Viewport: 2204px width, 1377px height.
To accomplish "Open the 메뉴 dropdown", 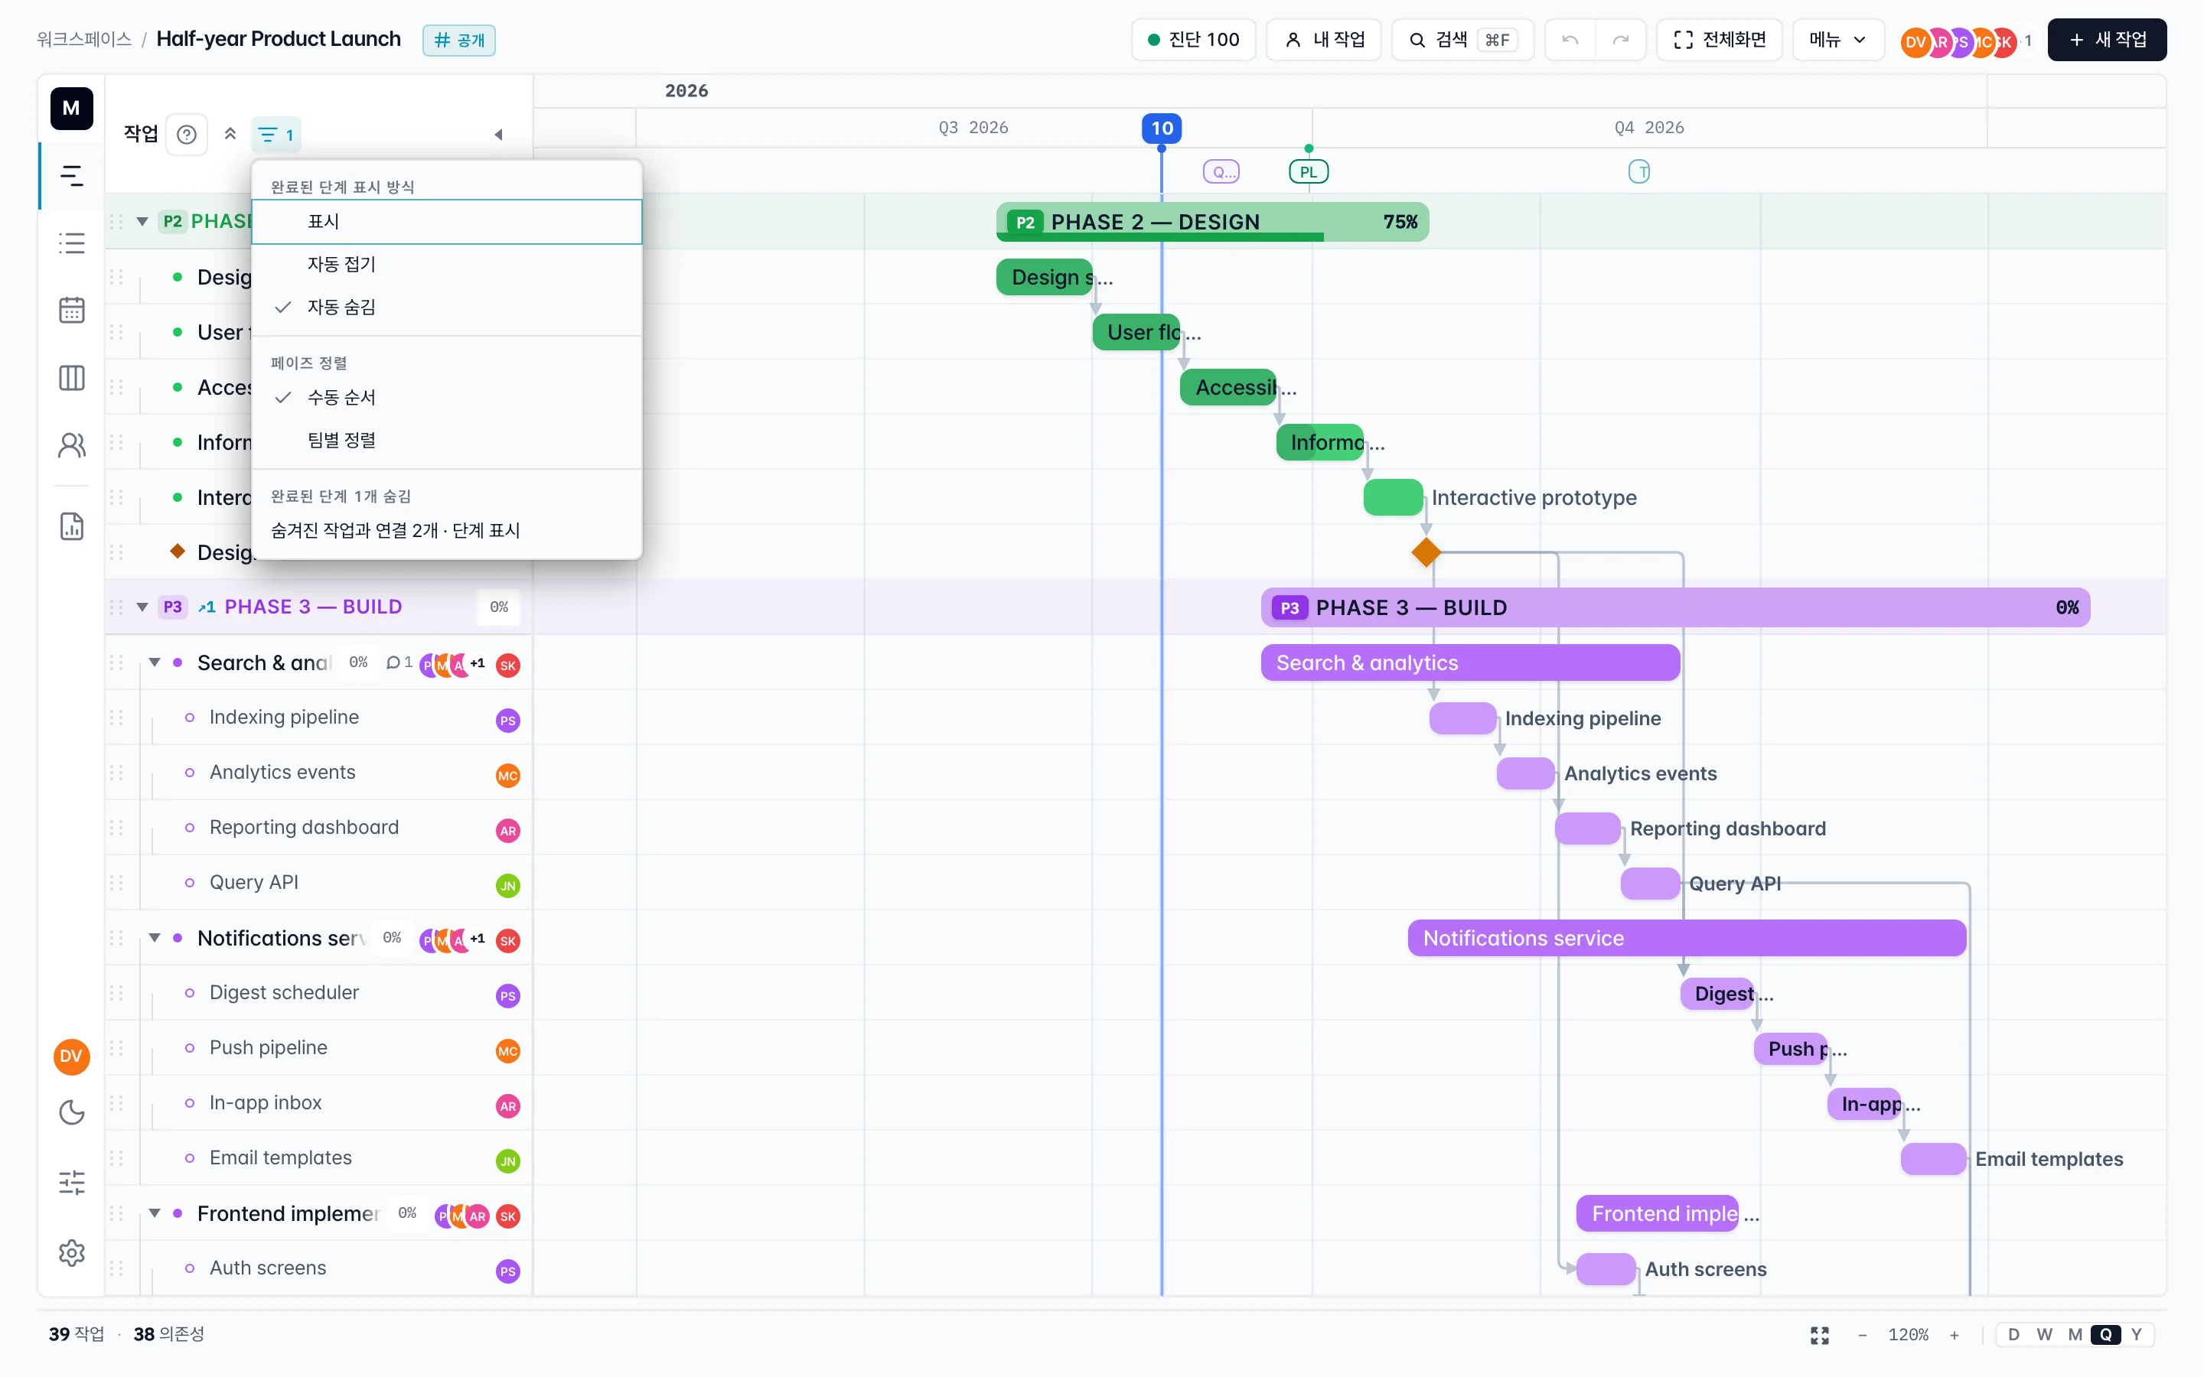I will pos(1838,40).
